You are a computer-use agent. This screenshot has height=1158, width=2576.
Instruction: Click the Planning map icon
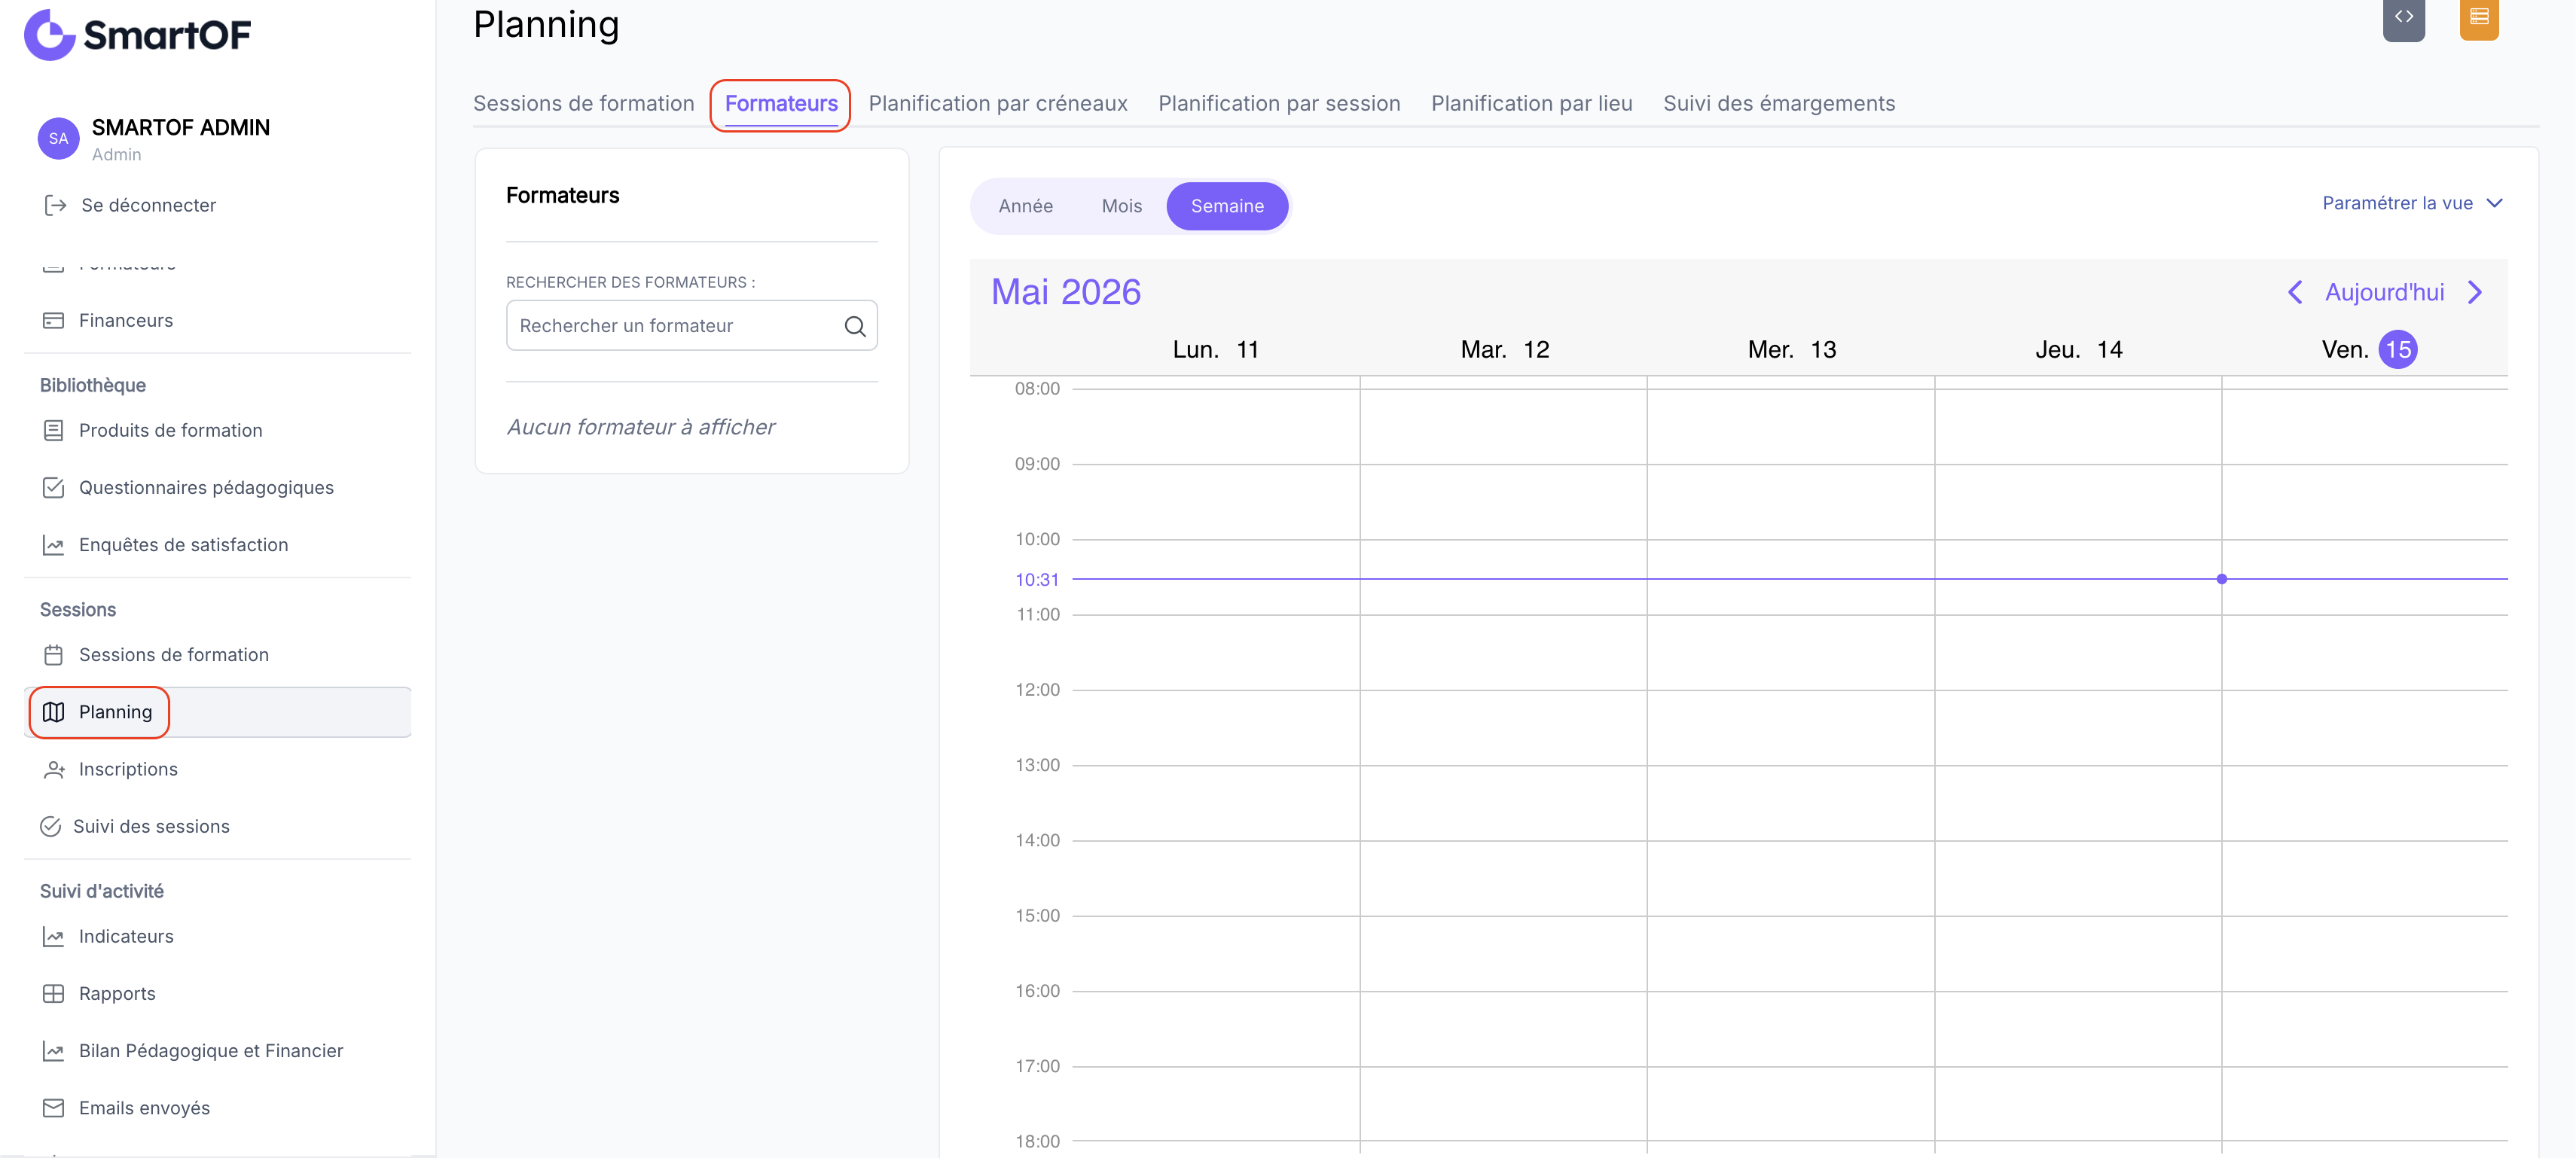[x=53, y=712]
